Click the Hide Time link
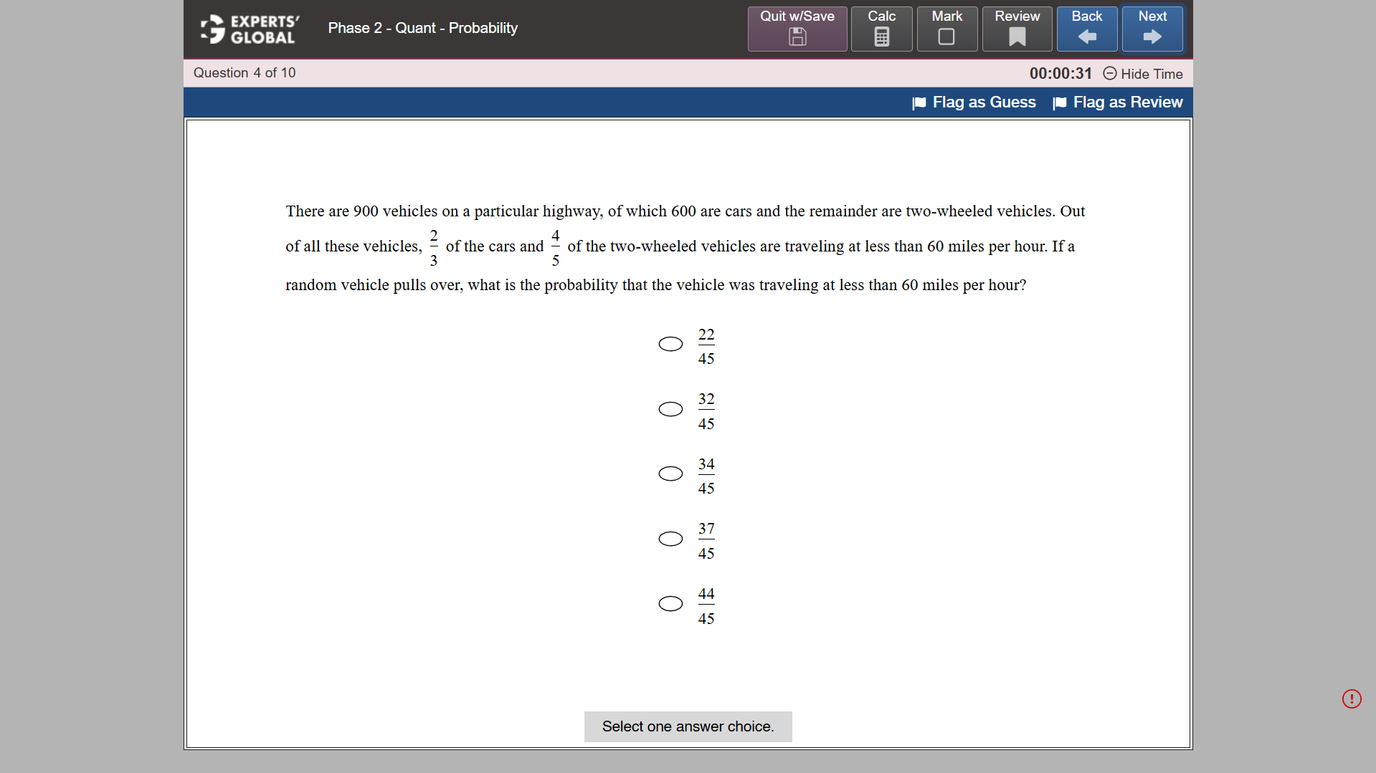The width and height of the screenshot is (1376, 773). (x=1151, y=74)
